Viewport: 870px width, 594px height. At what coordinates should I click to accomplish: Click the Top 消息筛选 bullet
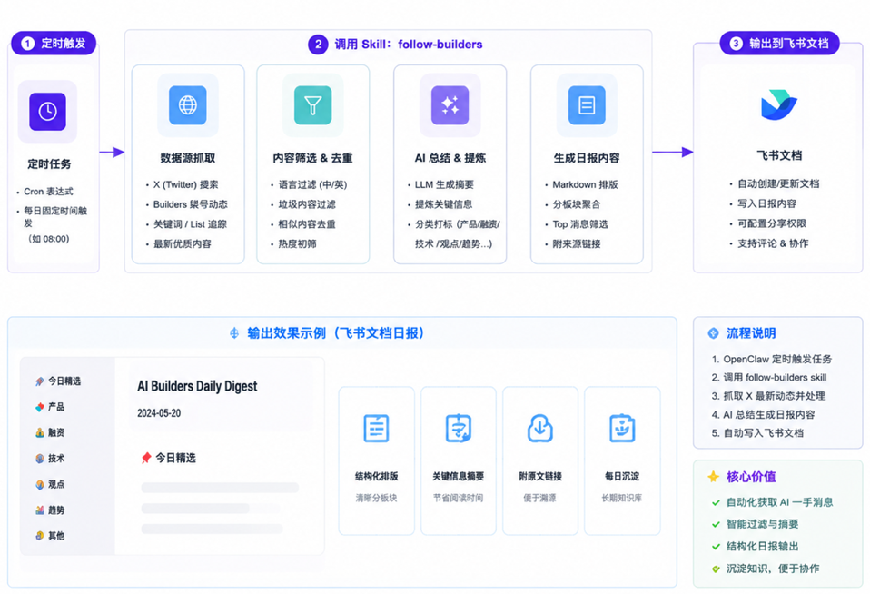point(580,224)
